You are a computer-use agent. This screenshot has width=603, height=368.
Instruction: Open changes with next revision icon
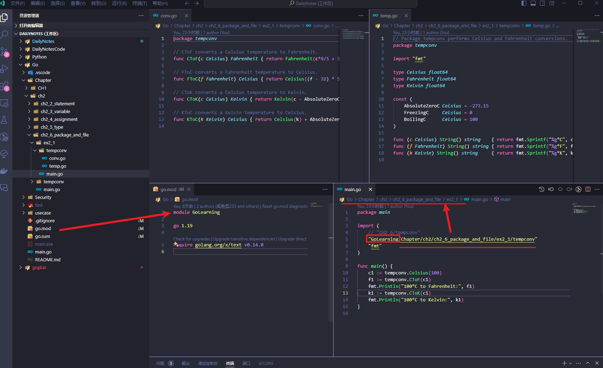(569, 189)
